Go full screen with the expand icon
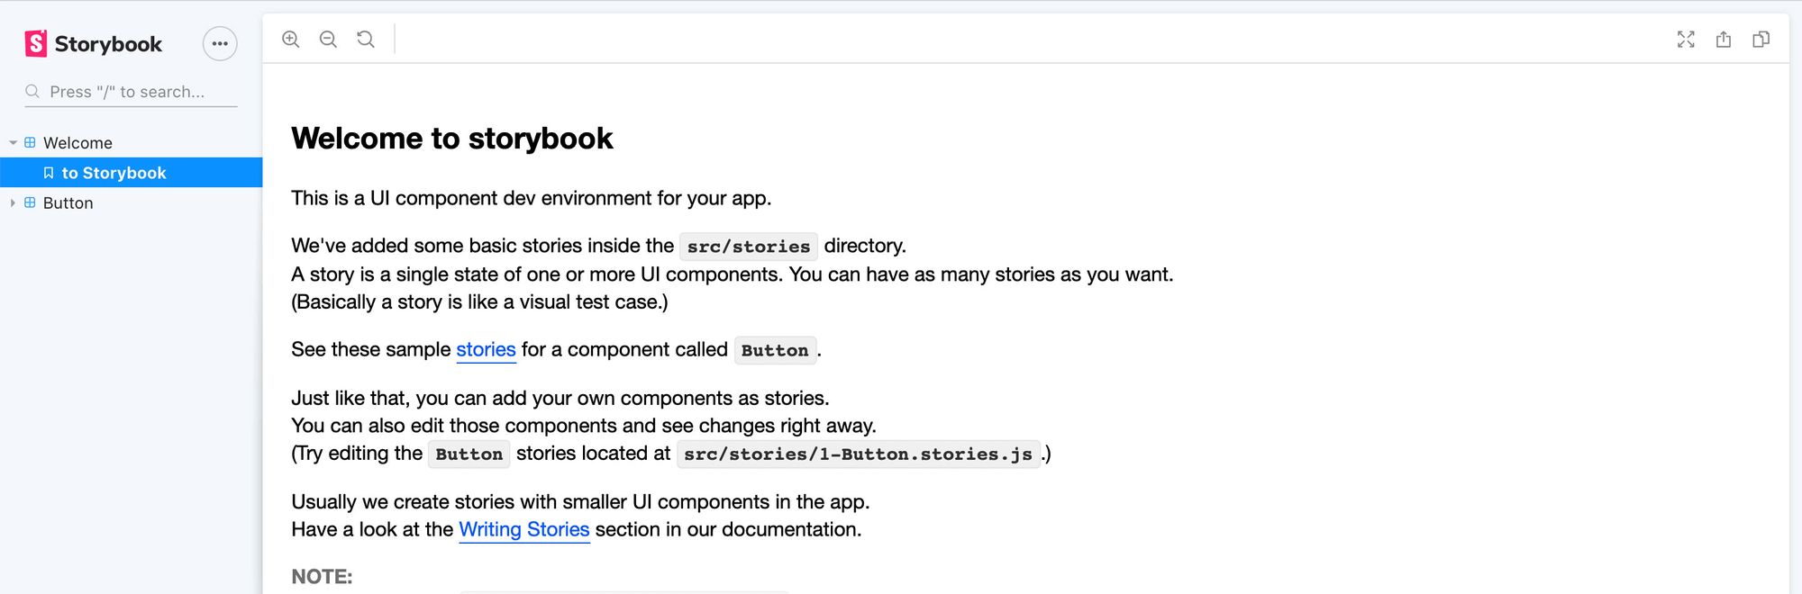The image size is (1802, 594). click(1686, 40)
